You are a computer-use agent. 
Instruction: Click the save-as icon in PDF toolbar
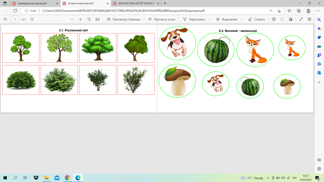click(291, 19)
